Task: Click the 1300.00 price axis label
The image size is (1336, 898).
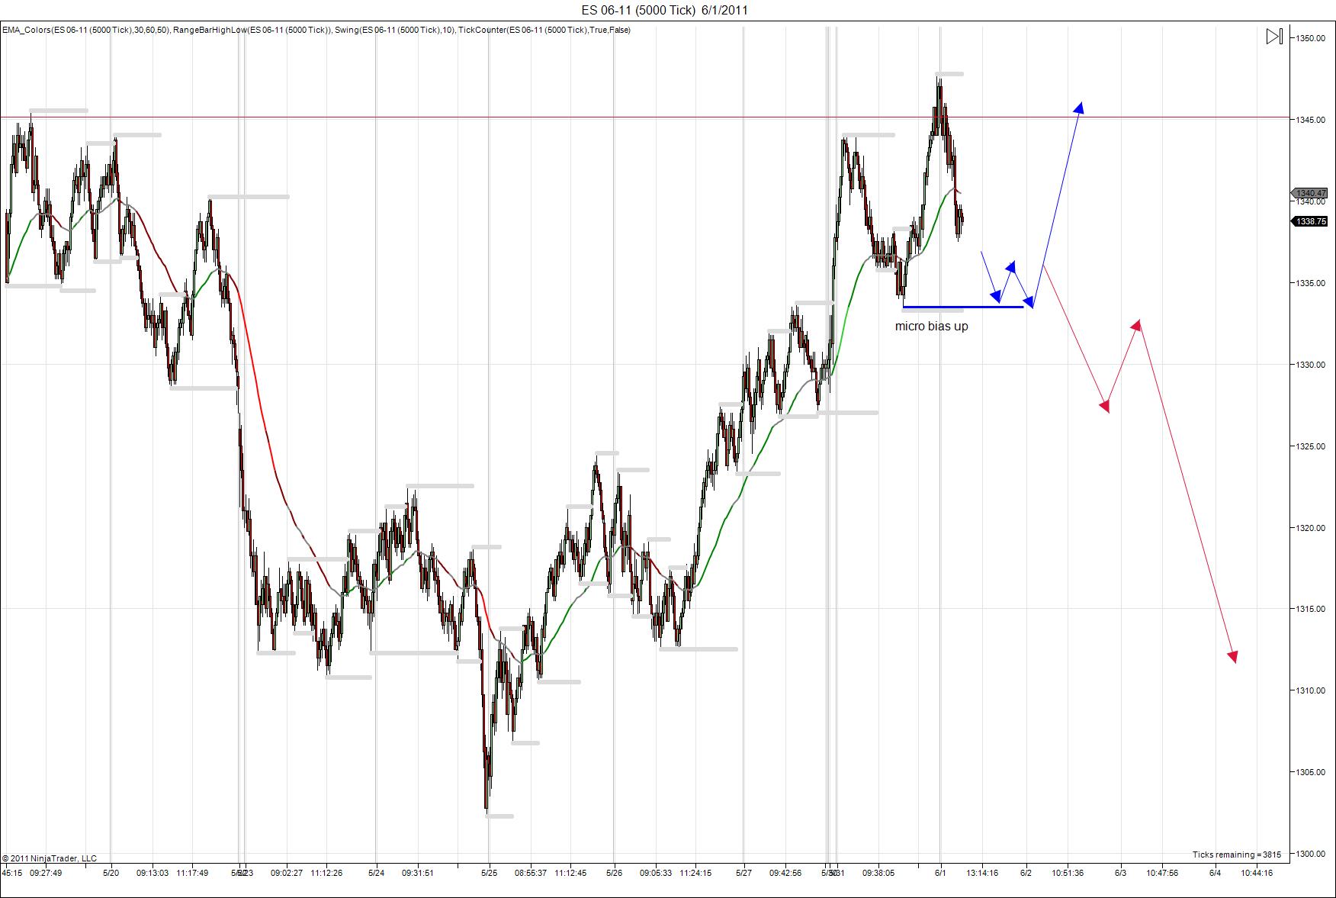Action: point(1310,854)
